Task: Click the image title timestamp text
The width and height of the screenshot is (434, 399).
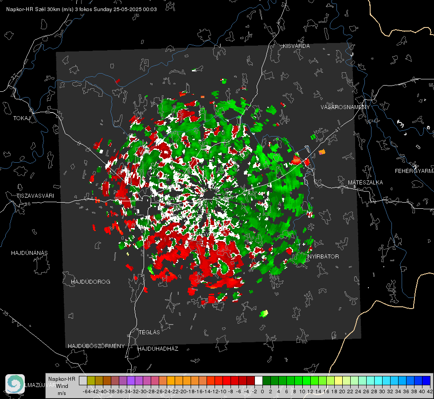Action: coord(82,9)
